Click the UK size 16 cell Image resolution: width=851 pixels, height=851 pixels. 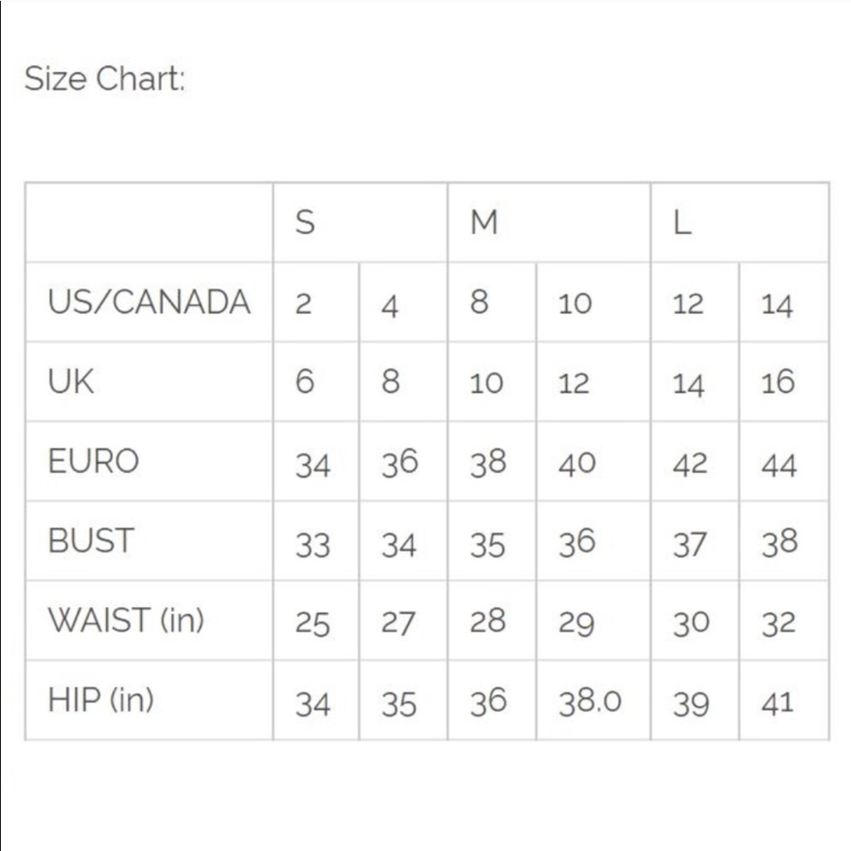click(x=778, y=383)
